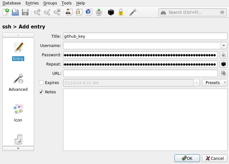Screen dimensions: 229x164
Task: Click inside the Notes text area
Action: [145, 120]
